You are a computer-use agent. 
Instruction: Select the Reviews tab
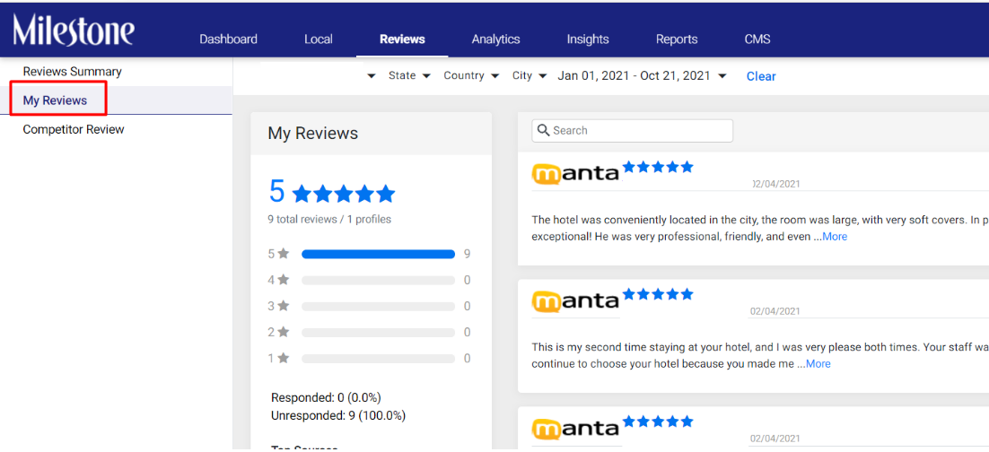pyautogui.click(x=402, y=39)
